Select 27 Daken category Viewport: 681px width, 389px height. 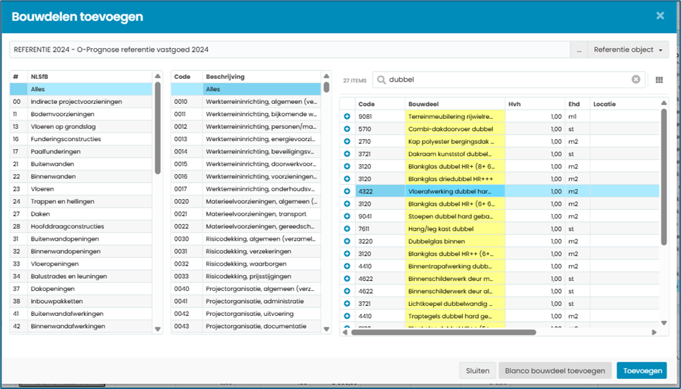[x=81, y=213]
